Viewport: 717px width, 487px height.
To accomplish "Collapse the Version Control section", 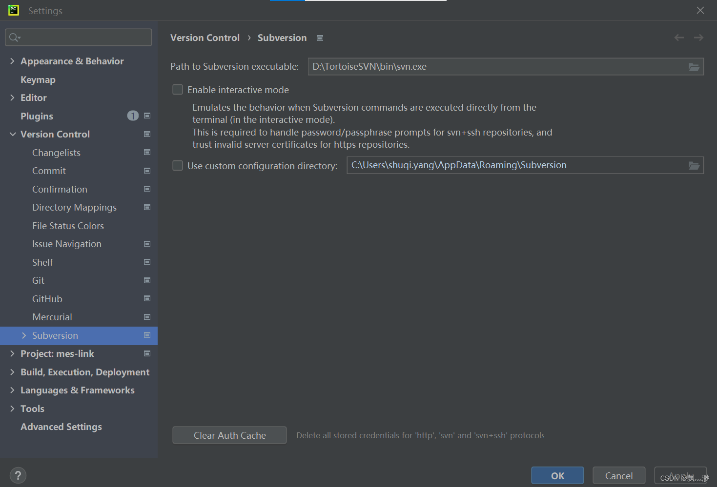I will click(x=12, y=134).
